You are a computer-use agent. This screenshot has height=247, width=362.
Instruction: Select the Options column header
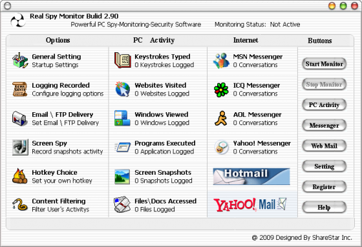click(x=58, y=41)
